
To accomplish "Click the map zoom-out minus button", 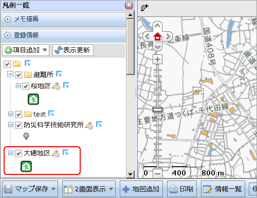I will [x=157, y=173].
